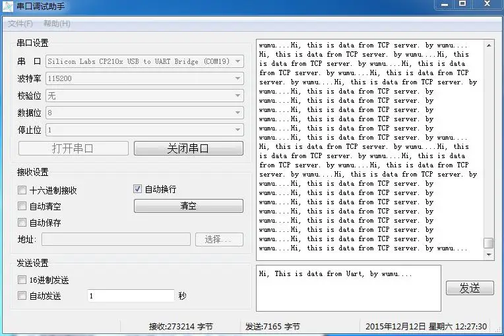Open the 文件(F) menu
Screen dimensions: 504x336
[20, 24]
